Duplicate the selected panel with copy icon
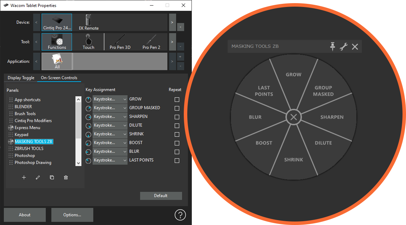Image resolution: width=406 pixels, height=225 pixels. point(52,178)
